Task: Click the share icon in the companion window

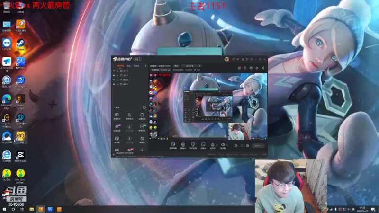Action: 263,68
